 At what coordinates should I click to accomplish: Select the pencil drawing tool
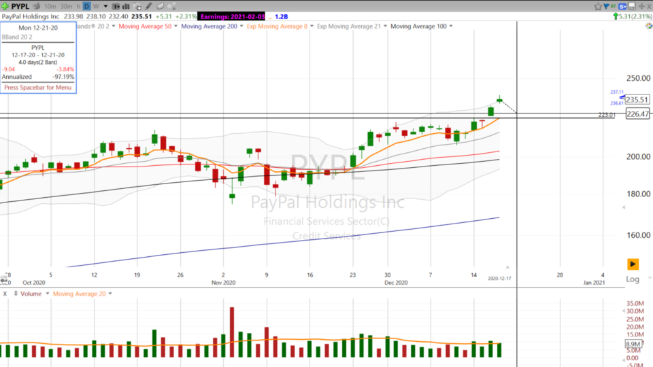click(149, 6)
